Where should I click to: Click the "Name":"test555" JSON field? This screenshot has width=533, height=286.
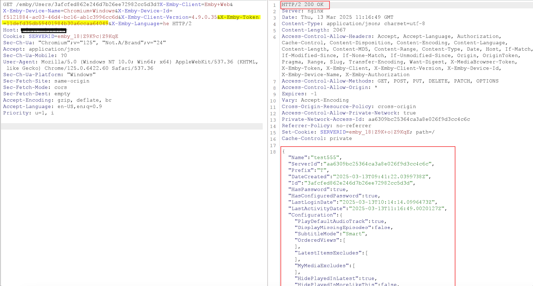click(x=313, y=157)
